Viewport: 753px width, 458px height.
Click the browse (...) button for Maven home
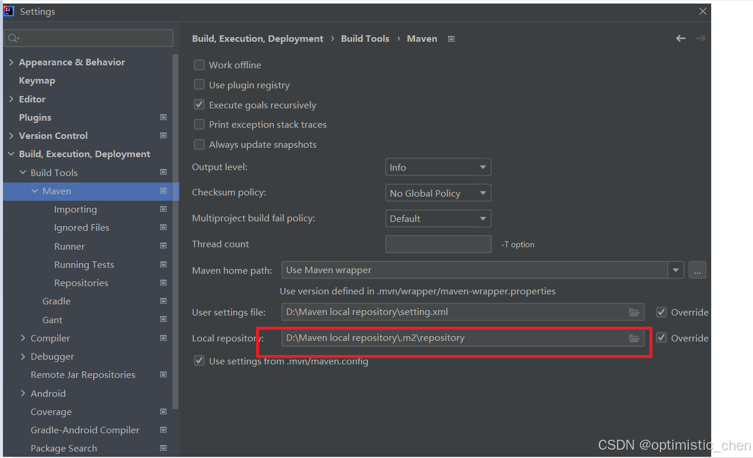[697, 270]
